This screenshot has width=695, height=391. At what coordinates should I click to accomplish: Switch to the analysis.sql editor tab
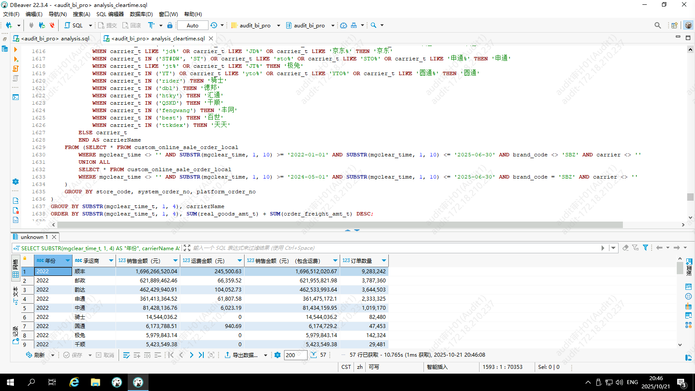tap(55, 38)
